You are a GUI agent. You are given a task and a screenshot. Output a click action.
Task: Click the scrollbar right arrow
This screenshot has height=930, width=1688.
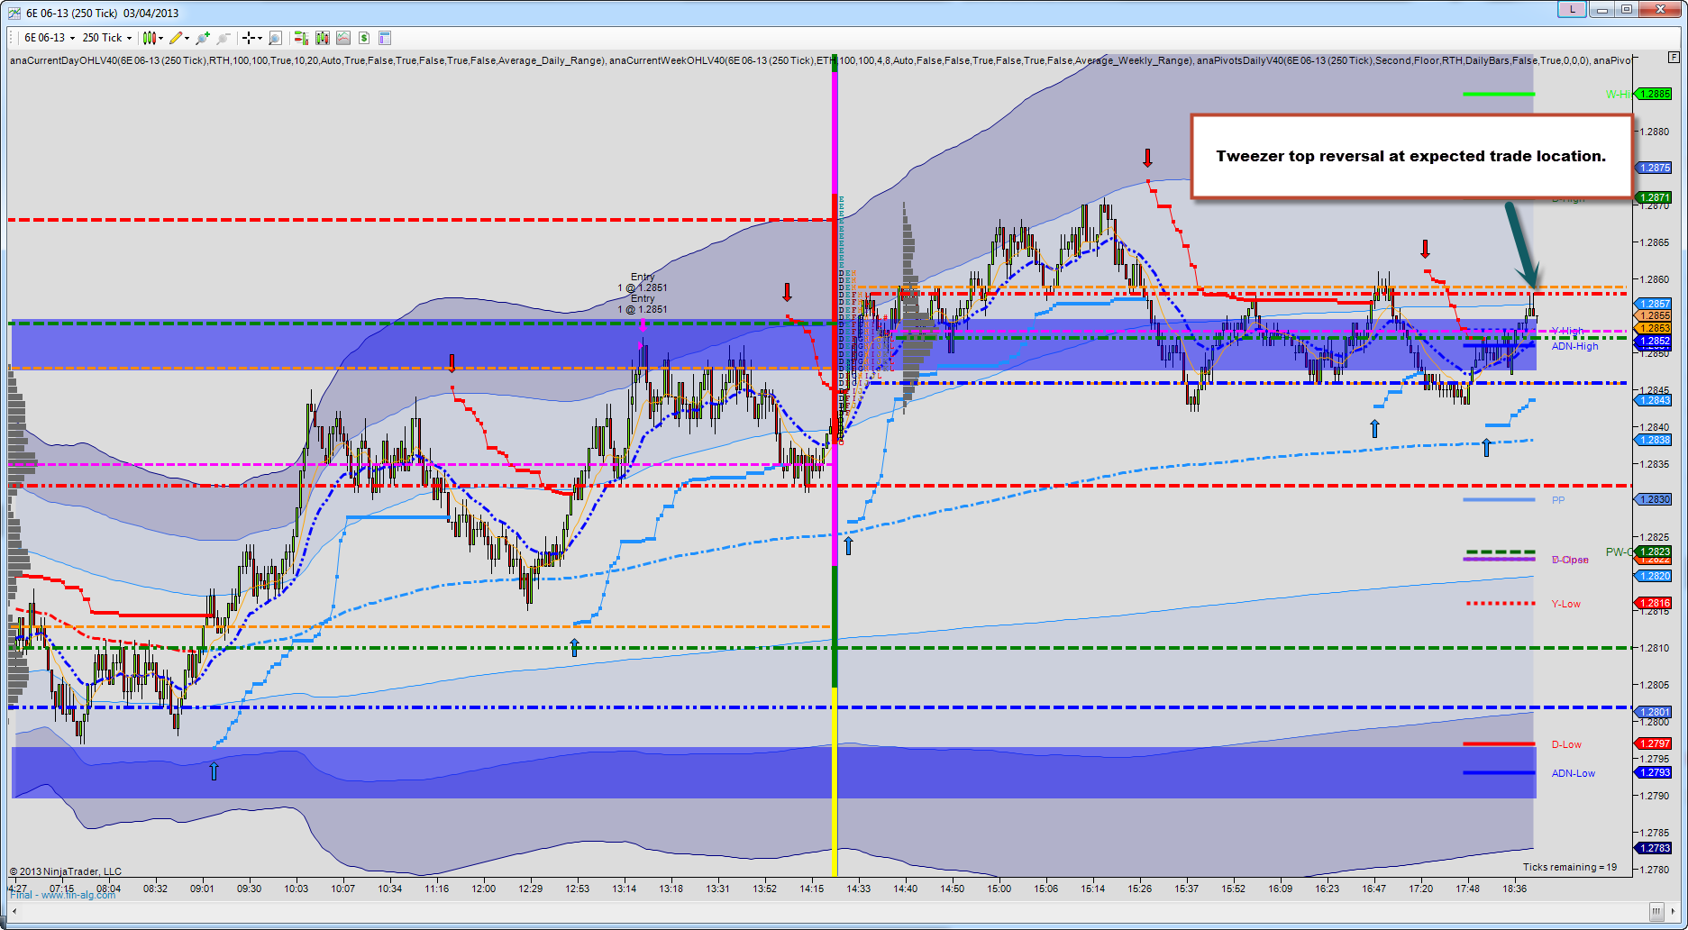[1673, 910]
